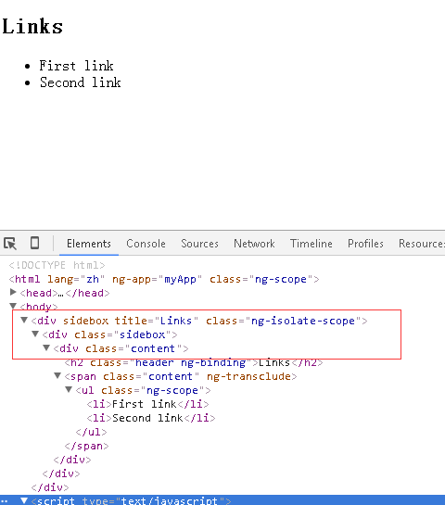Switch to the Profiles tab
The height and width of the screenshot is (505, 445).
pos(365,244)
